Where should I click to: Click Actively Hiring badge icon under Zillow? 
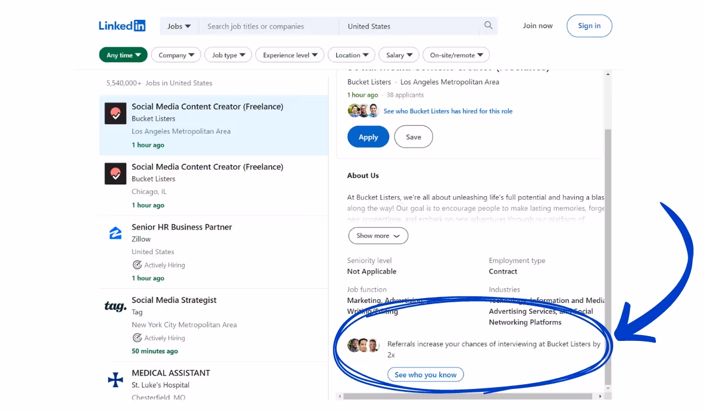point(137,265)
